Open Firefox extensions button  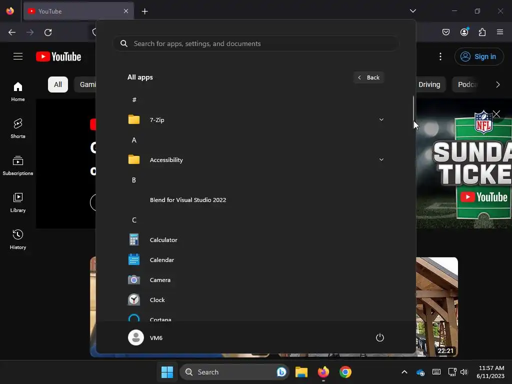point(482,32)
